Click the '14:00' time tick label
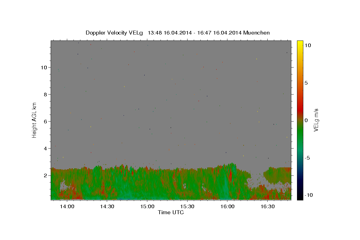 coord(67,206)
